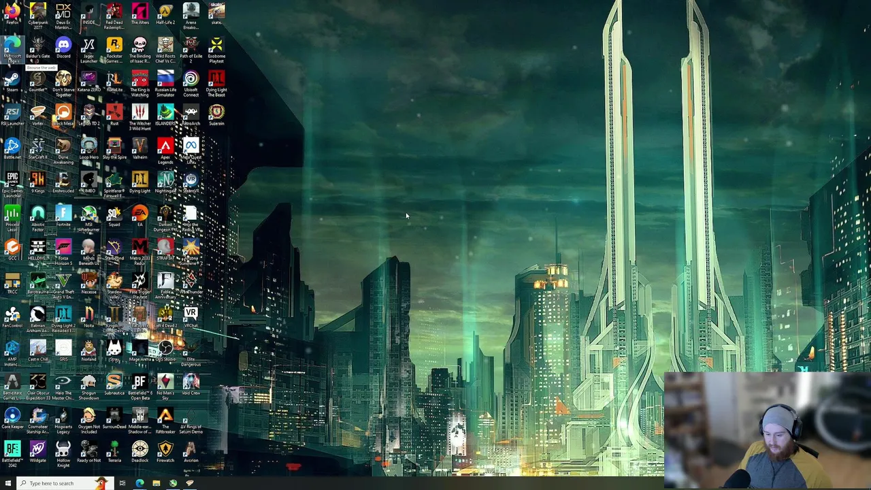Select the StarCraft II icon

click(37, 149)
